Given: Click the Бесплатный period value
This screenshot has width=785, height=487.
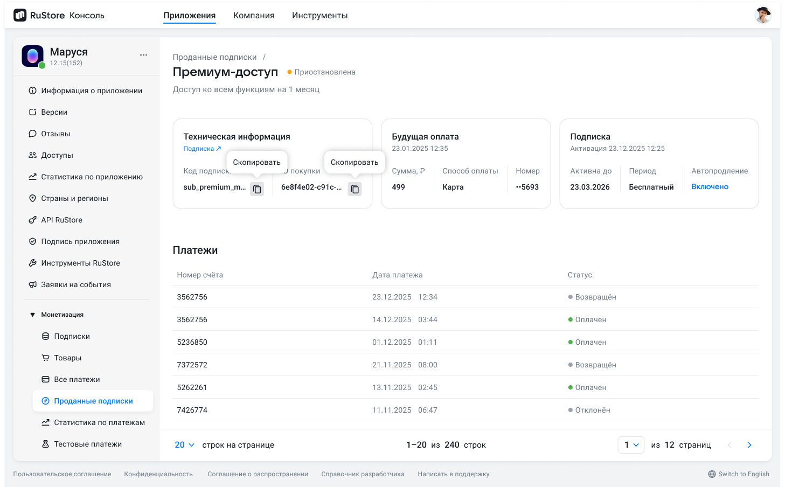Looking at the screenshot, I should [651, 187].
